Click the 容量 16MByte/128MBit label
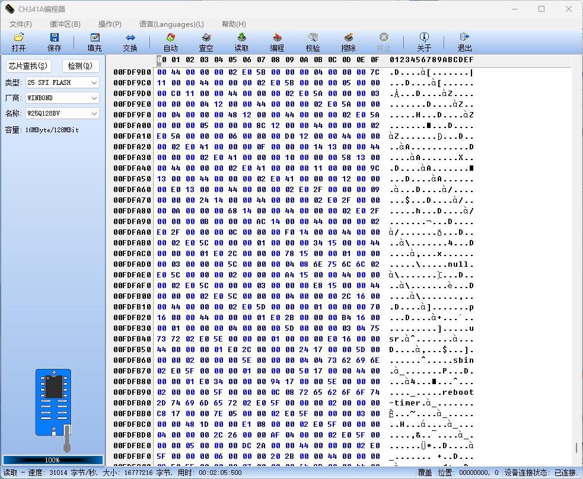583x479 pixels. click(x=42, y=130)
